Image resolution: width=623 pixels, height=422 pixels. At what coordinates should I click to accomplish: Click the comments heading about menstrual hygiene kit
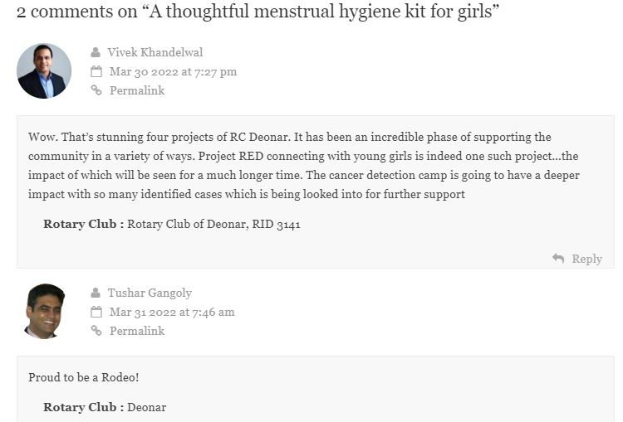[x=258, y=11]
